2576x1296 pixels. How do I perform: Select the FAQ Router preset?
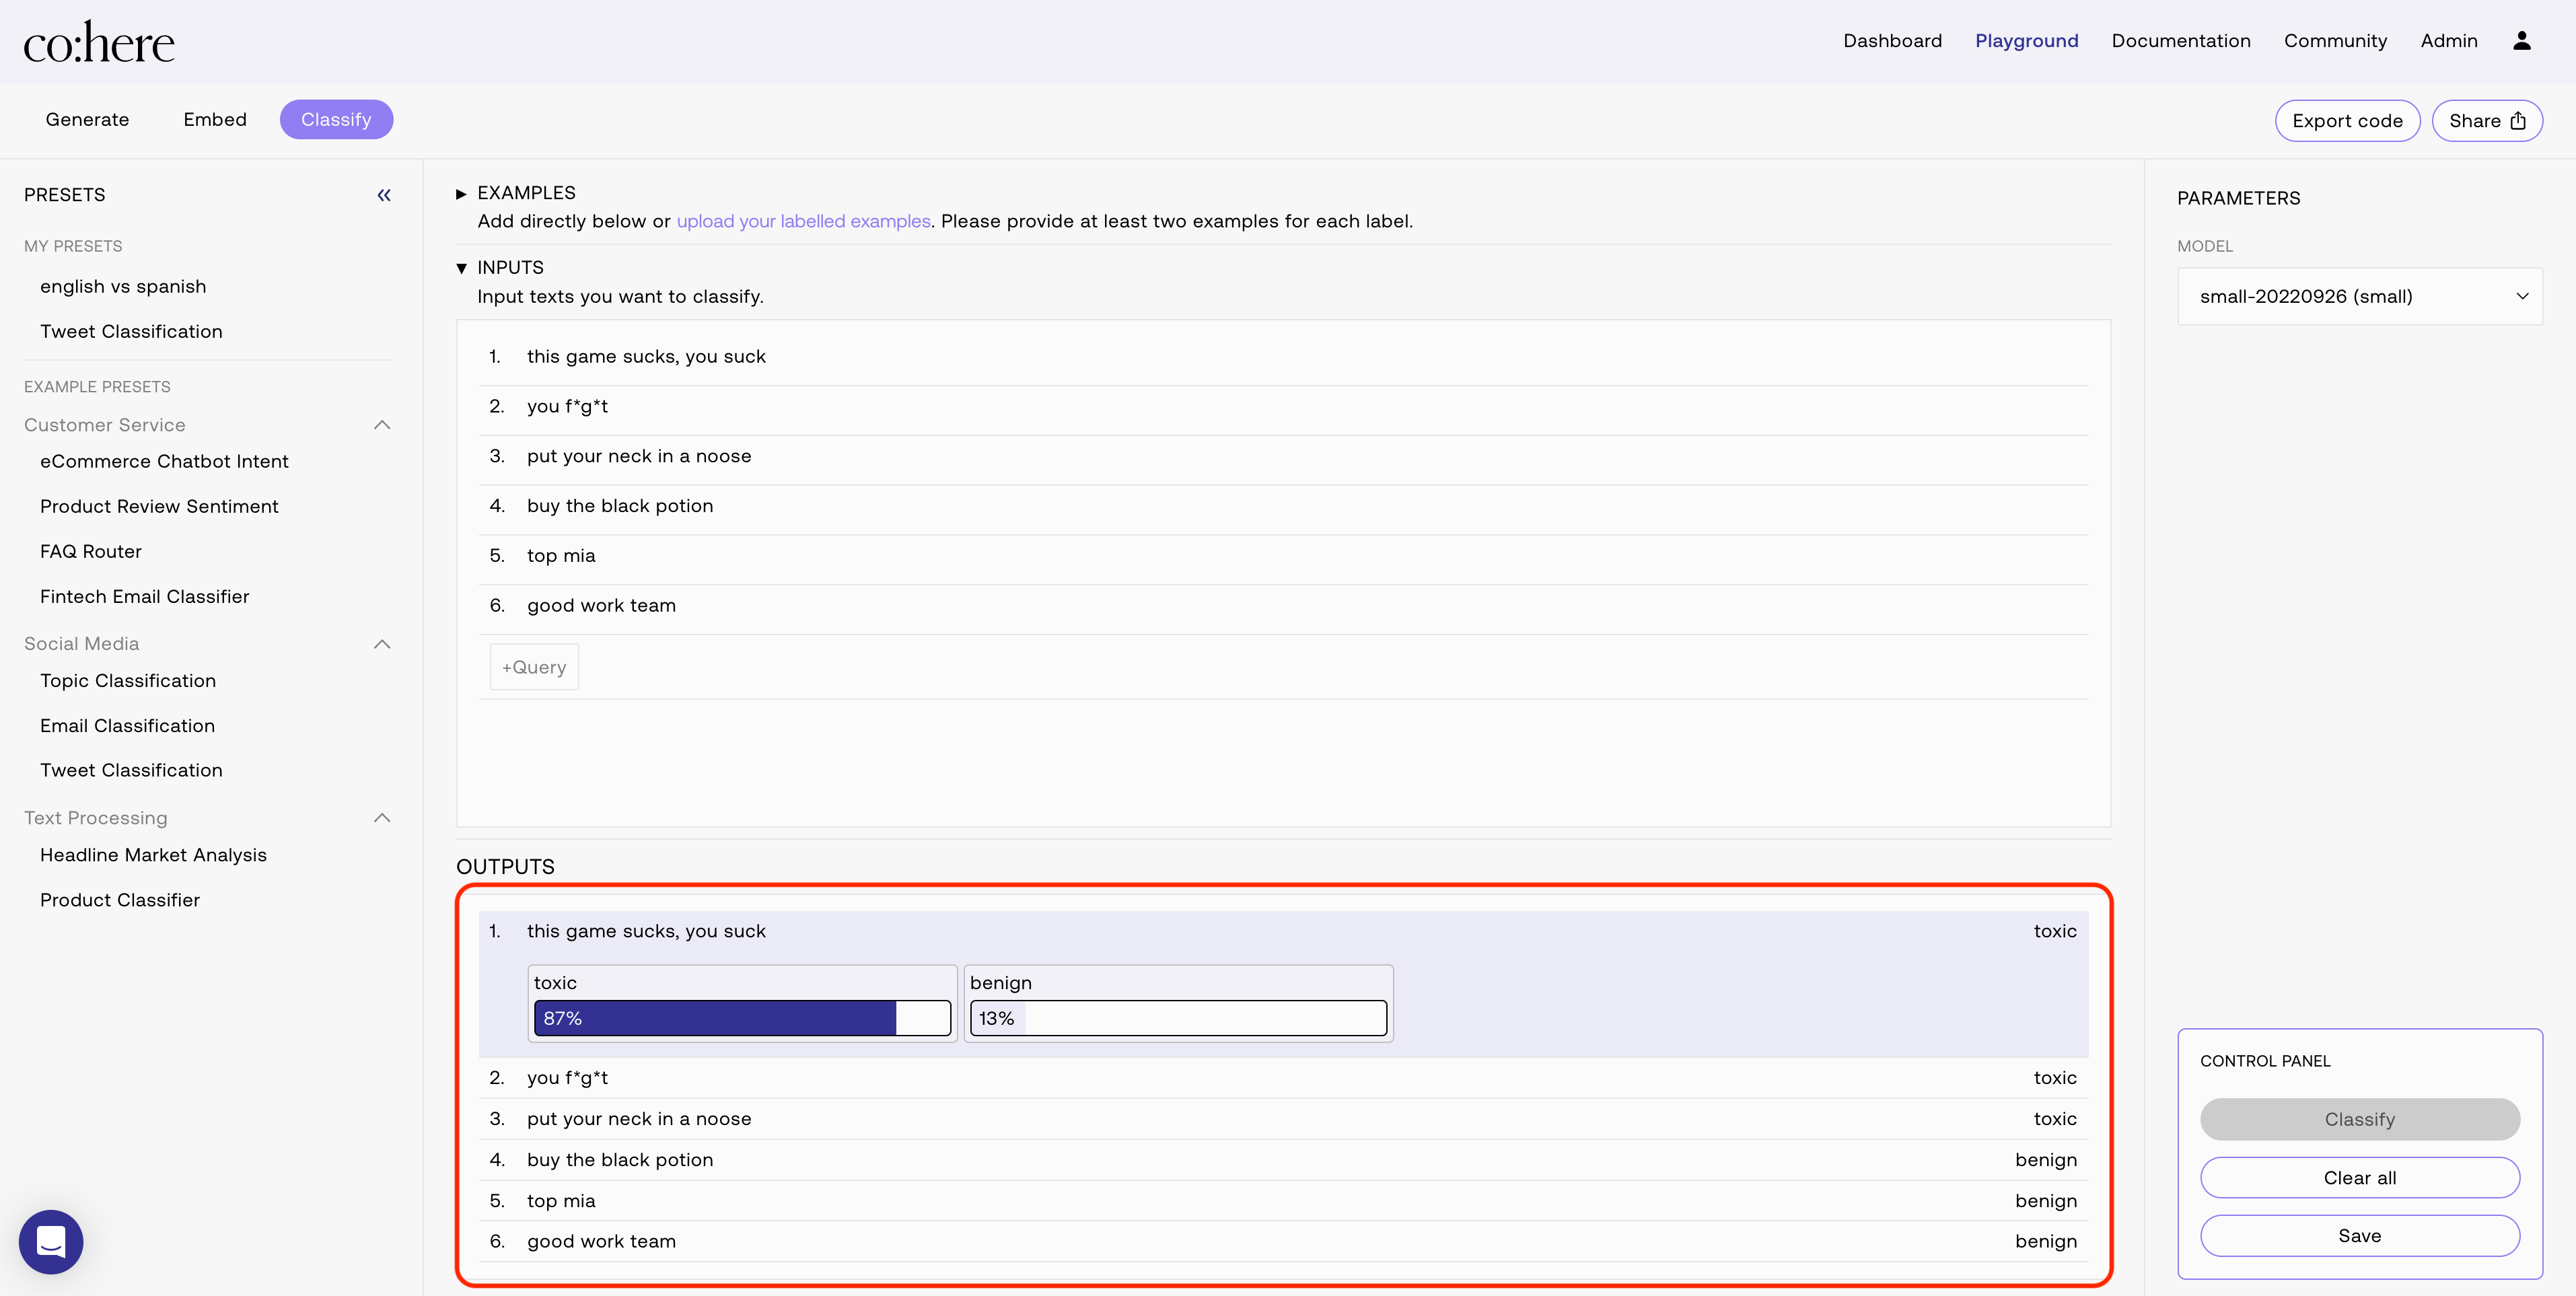[91, 552]
